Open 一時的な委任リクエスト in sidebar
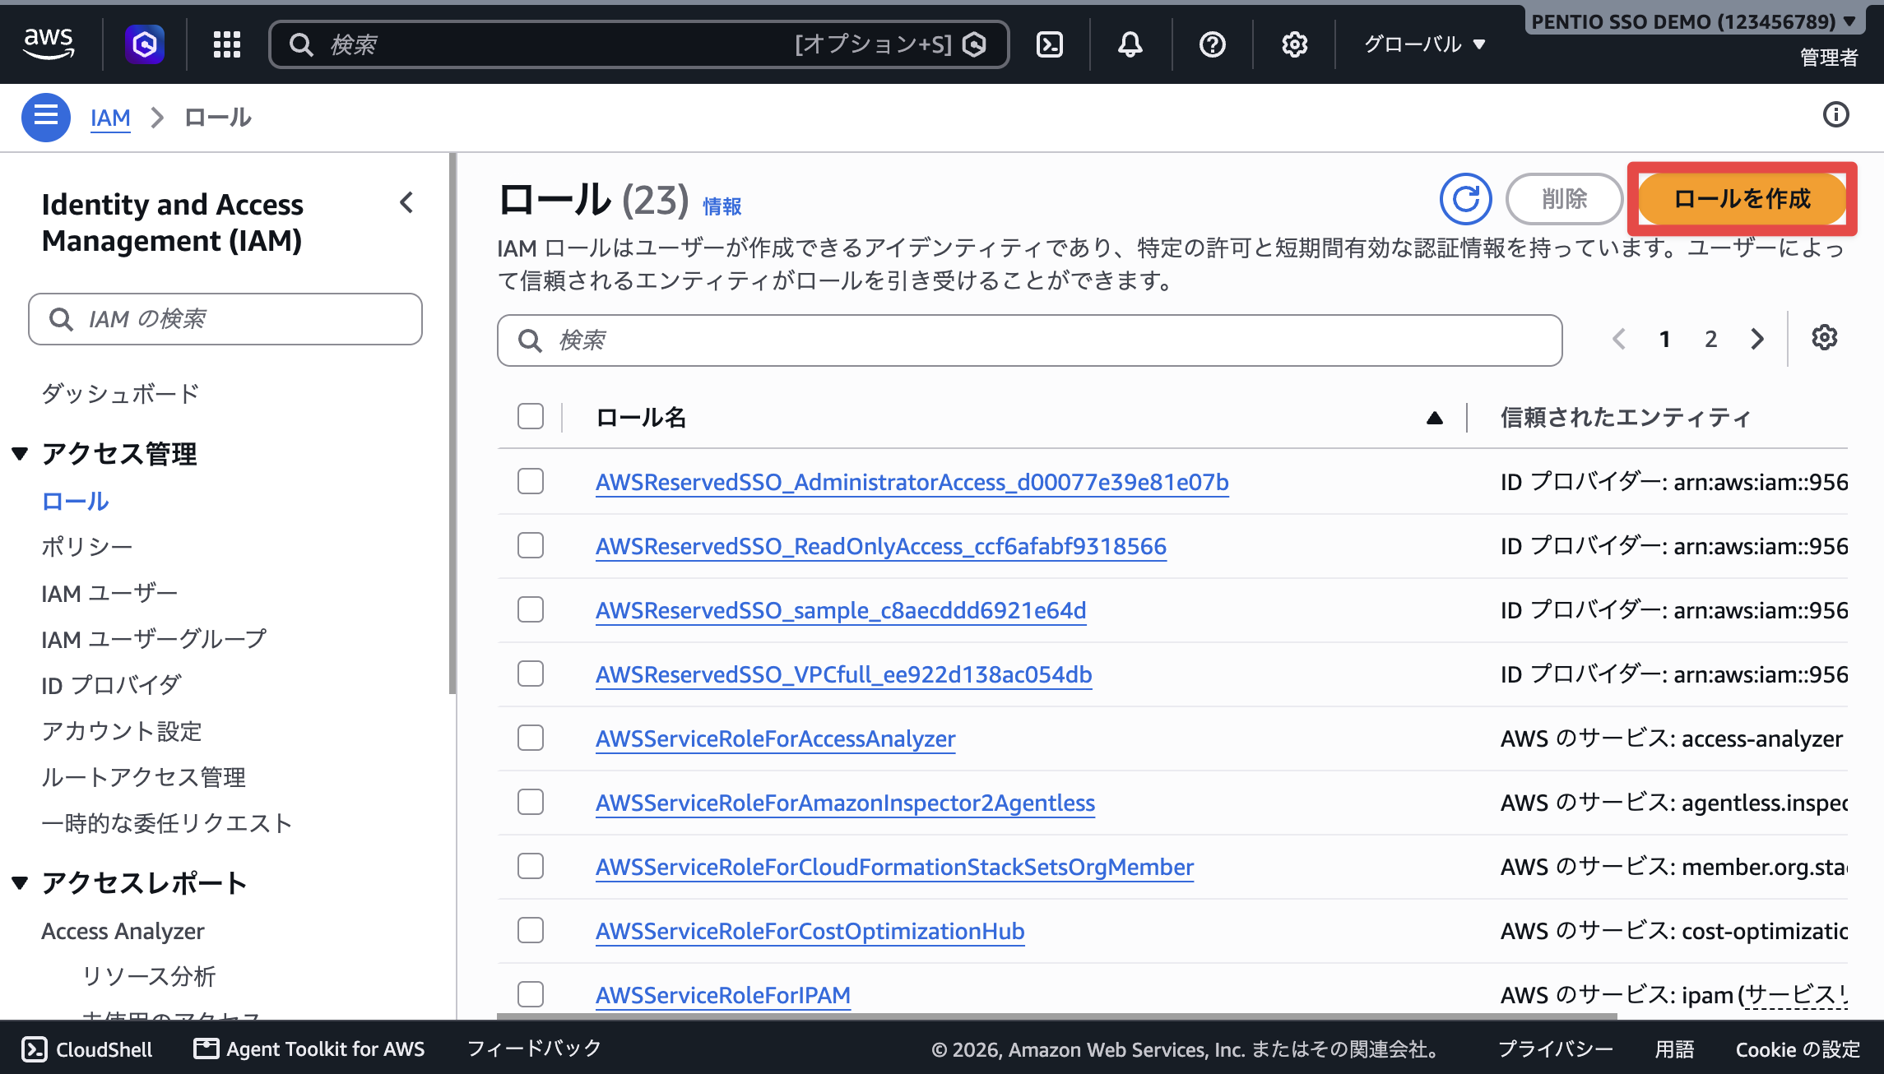The height and width of the screenshot is (1074, 1884). [167, 823]
